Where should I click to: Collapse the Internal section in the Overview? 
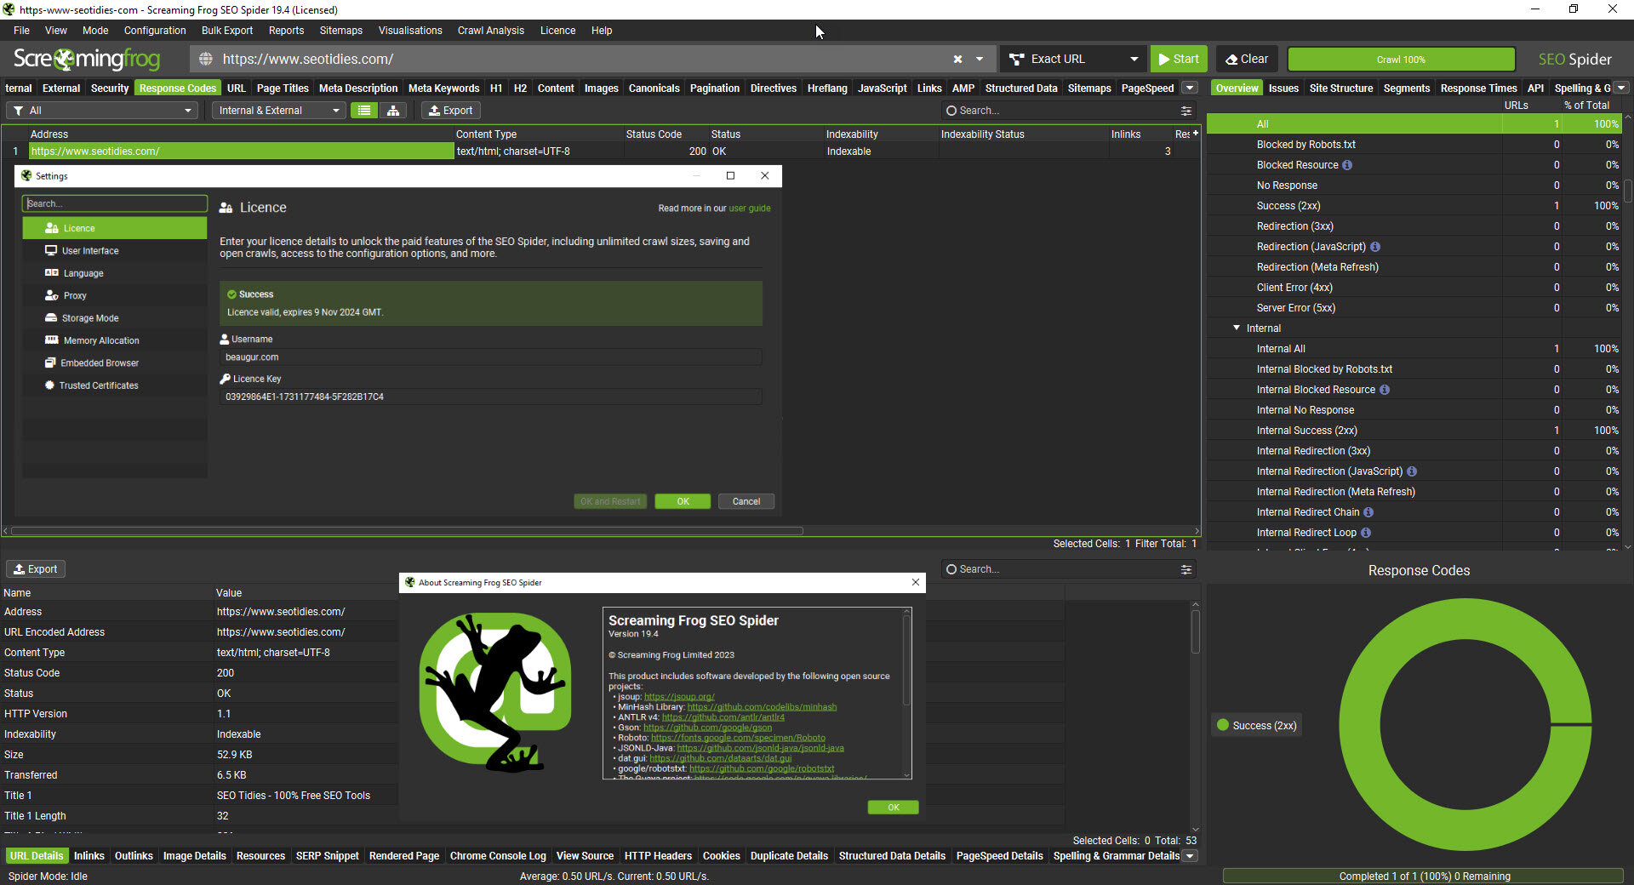(1237, 328)
